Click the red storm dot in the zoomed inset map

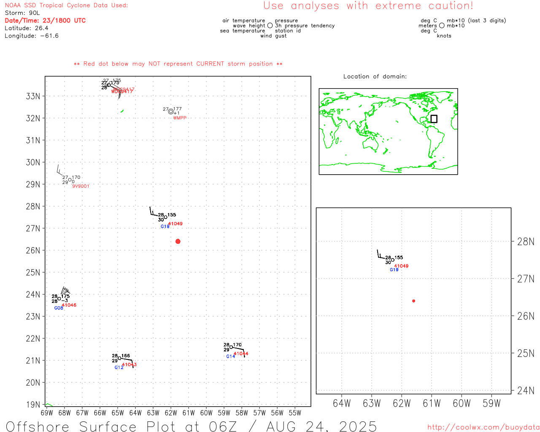point(413,301)
